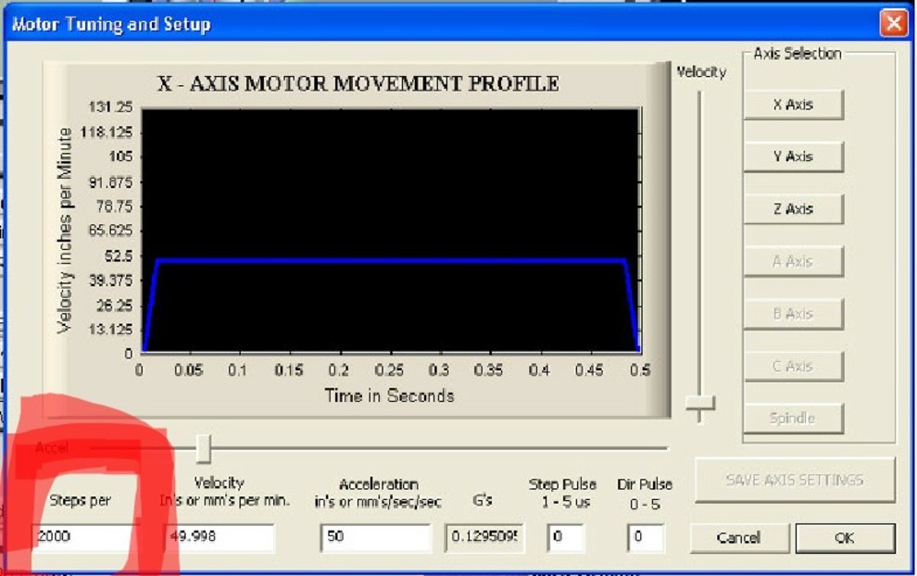Confirm settings with the OK button
The width and height of the screenshot is (917, 576).
click(845, 538)
